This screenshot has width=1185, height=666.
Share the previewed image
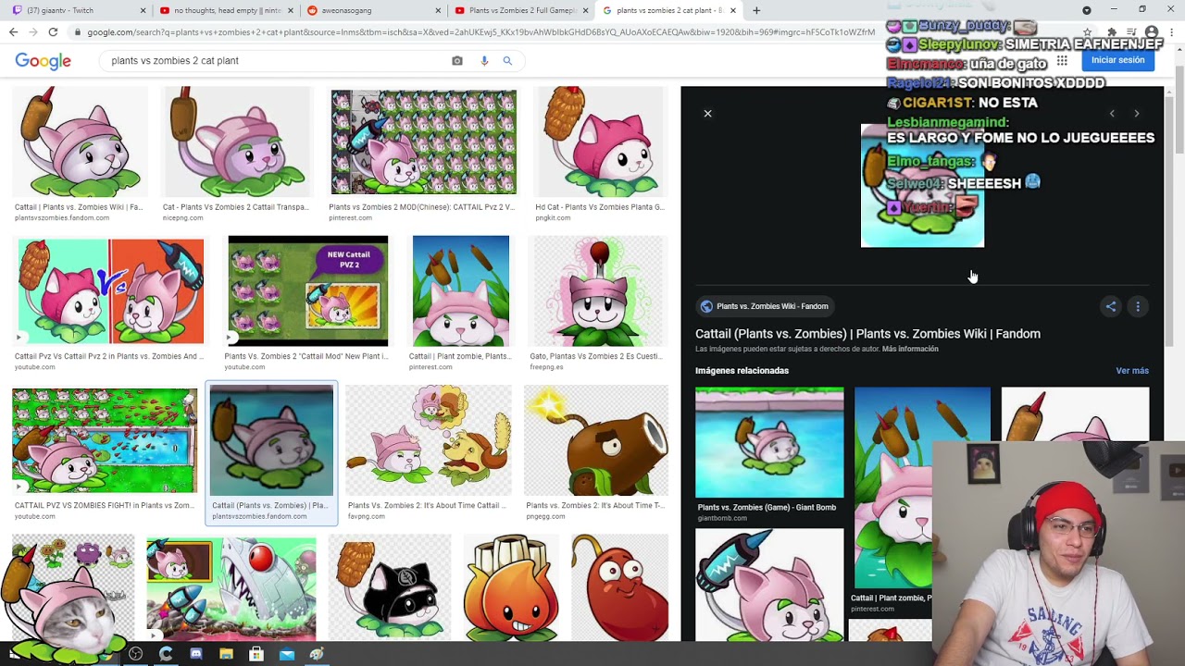point(1111,306)
